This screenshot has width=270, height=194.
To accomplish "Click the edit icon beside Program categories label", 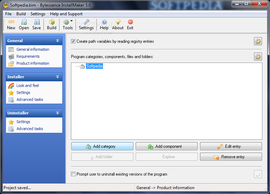I will (258, 57).
